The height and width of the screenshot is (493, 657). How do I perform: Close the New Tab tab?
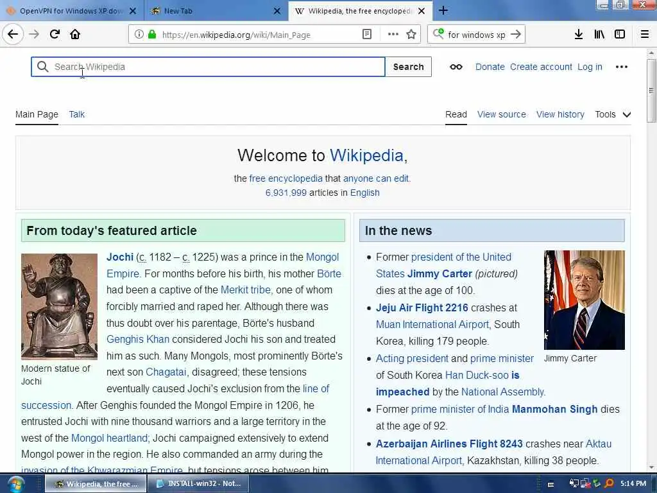[x=277, y=11]
